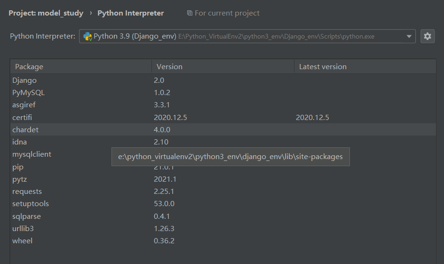
Task: Click the Python logo icon in interpreter field
Action: click(87, 36)
